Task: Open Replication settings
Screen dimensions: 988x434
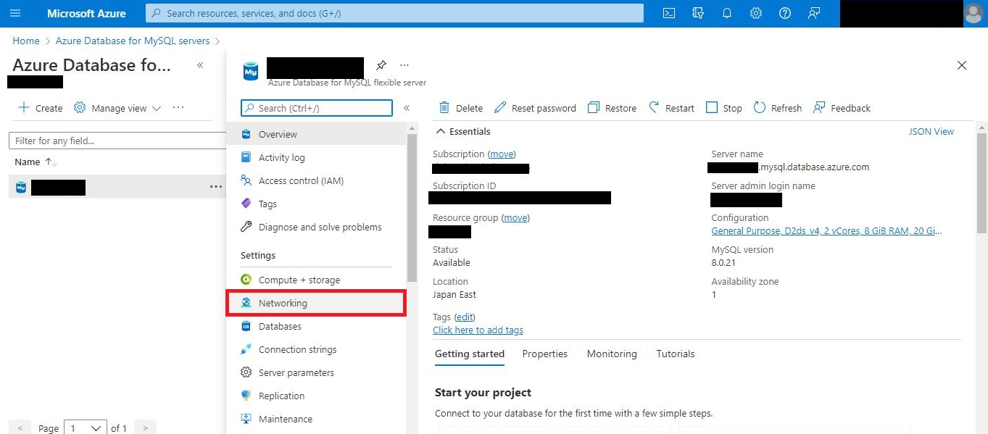Action: point(316,396)
